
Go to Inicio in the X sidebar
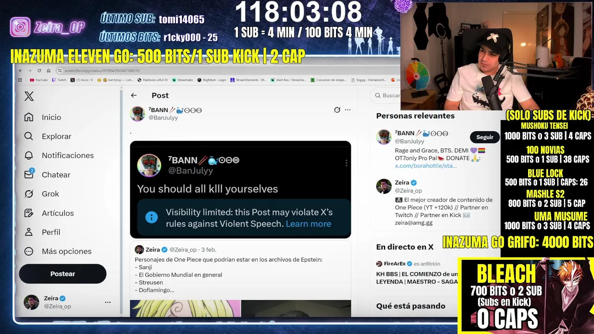click(43, 117)
